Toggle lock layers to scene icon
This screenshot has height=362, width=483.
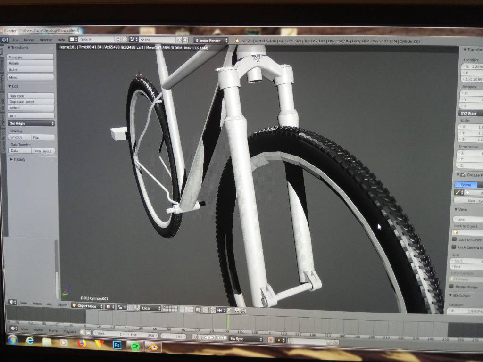pos(199,309)
